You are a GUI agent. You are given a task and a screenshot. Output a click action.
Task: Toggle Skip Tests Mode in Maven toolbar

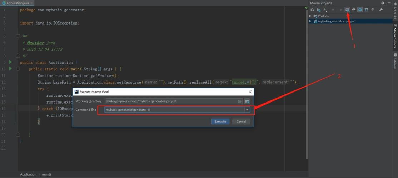360,10
